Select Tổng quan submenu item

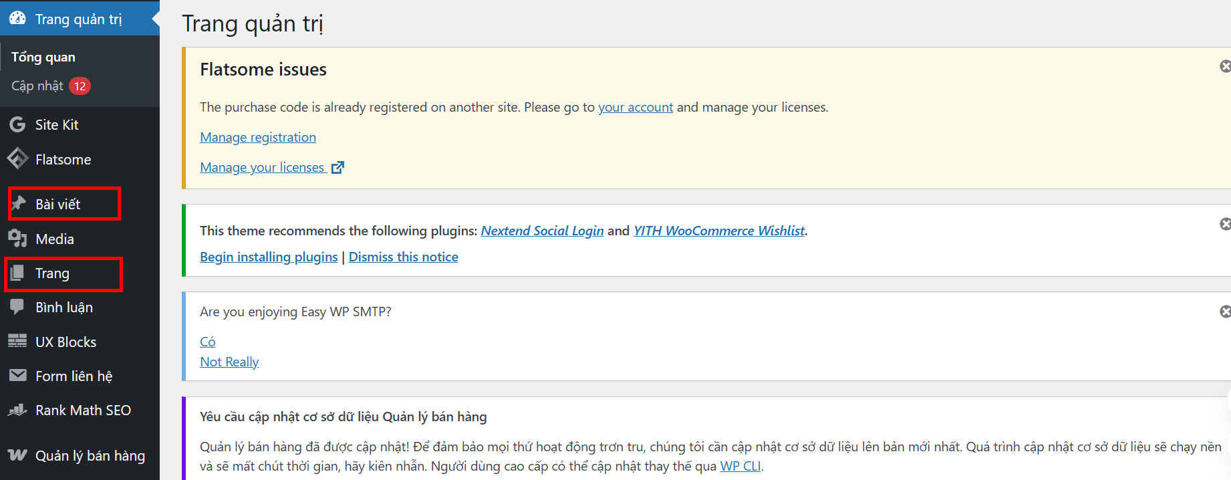coord(43,57)
